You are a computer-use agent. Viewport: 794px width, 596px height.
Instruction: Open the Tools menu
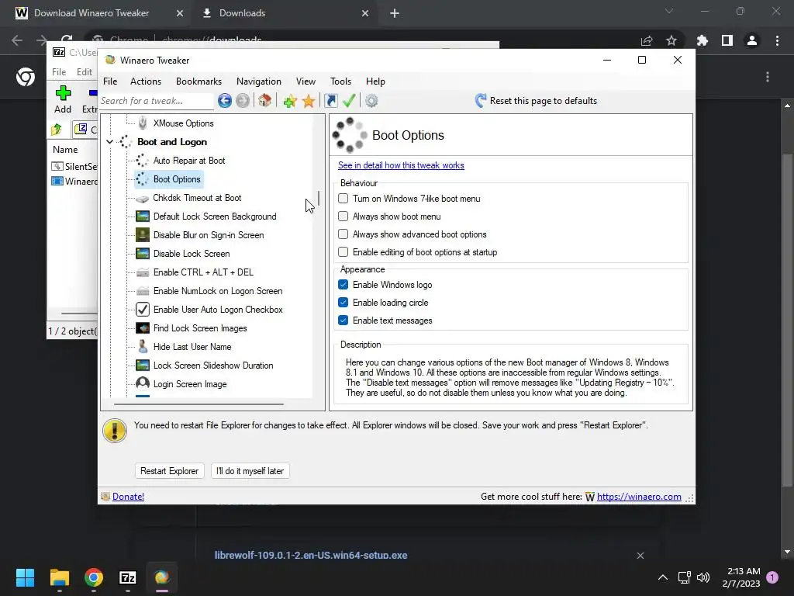pyautogui.click(x=340, y=81)
